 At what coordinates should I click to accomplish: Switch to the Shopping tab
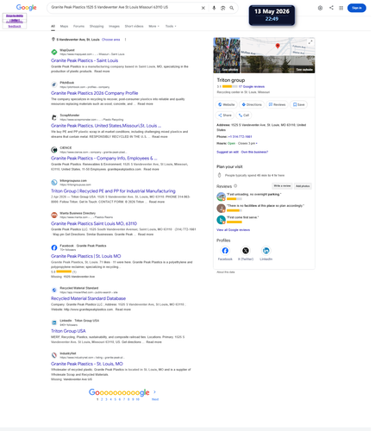coord(97,26)
